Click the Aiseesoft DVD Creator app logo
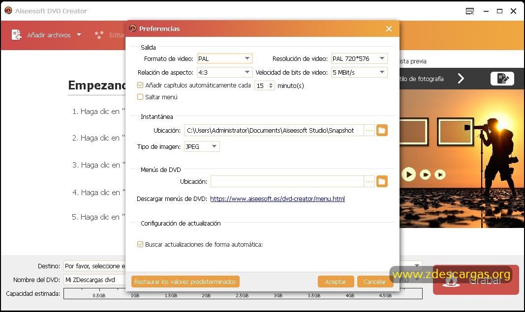525x312 pixels. pyautogui.click(x=8, y=11)
